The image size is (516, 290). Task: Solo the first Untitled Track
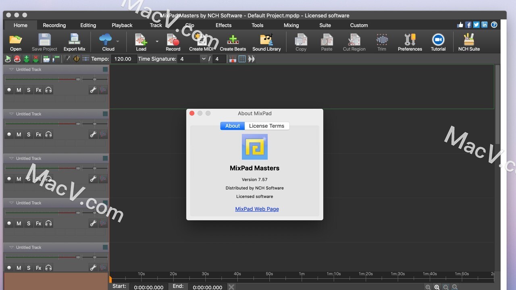(x=29, y=90)
